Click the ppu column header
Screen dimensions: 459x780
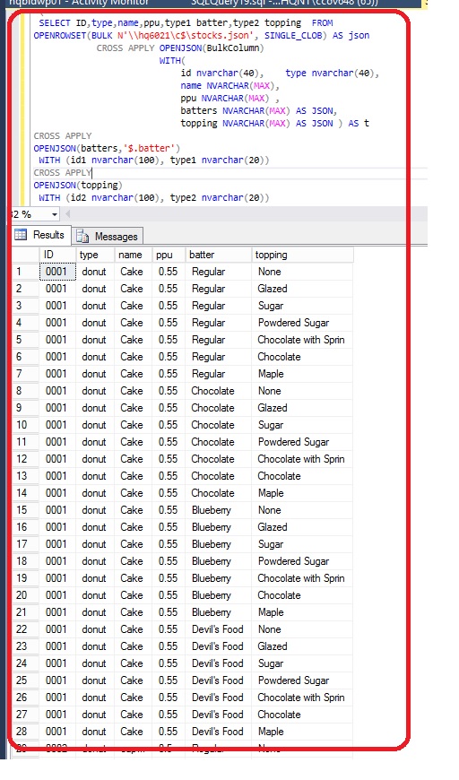coord(169,255)
